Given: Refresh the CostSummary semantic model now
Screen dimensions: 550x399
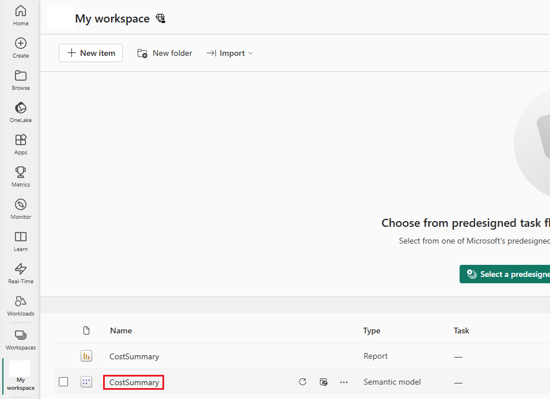Looking at the screenshot, I should pyautogui.click(x=302, y=382).
